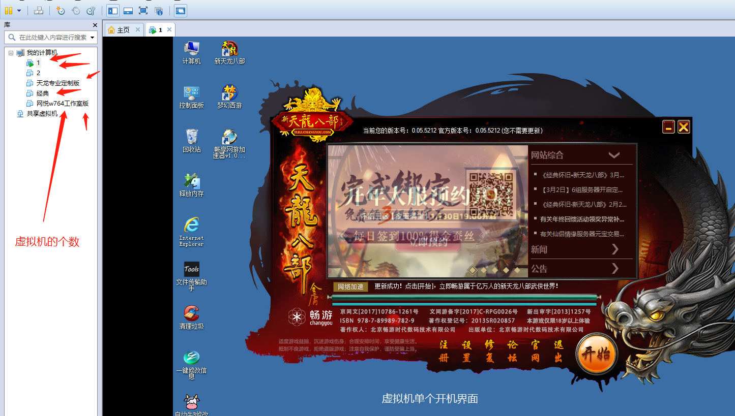
Task: Open the 新天龙八部 desktop shortcut
Action: (230, 52)
